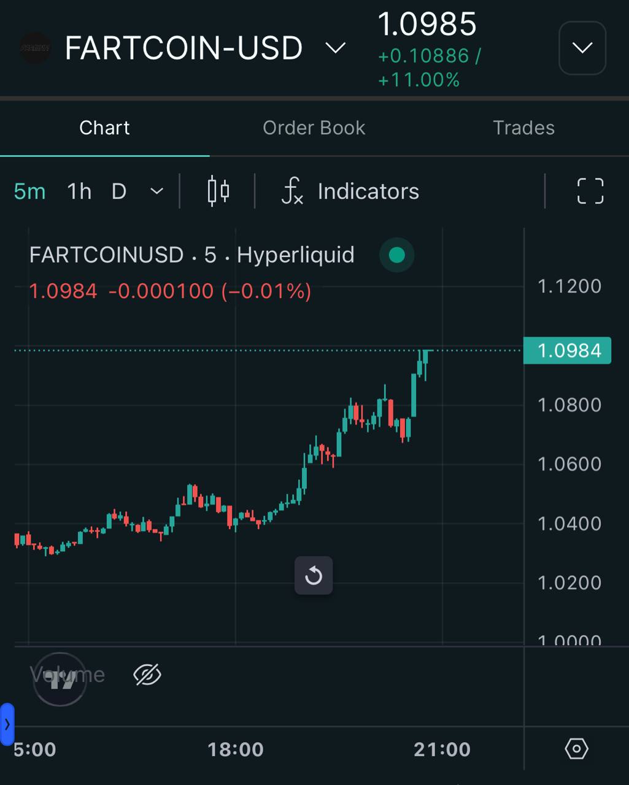Switch to the Chart tab

click(104, 128)
